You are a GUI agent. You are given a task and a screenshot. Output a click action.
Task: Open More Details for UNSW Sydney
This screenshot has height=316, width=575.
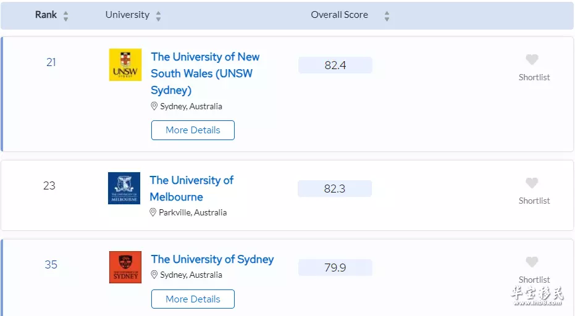click(x=193, y=130)
